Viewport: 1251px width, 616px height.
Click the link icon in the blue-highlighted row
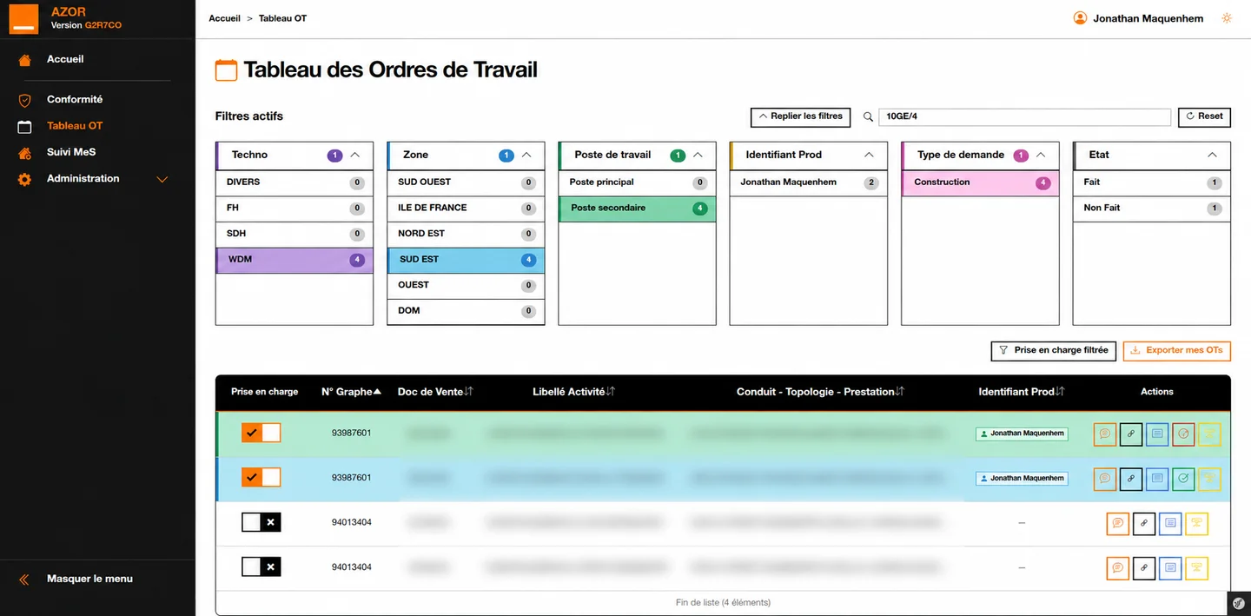coord(1131,478)
